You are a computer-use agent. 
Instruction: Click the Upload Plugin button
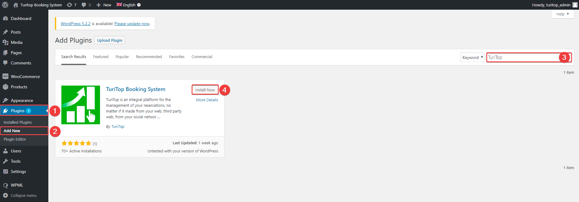pyautogui.click(x=110, y=40)
